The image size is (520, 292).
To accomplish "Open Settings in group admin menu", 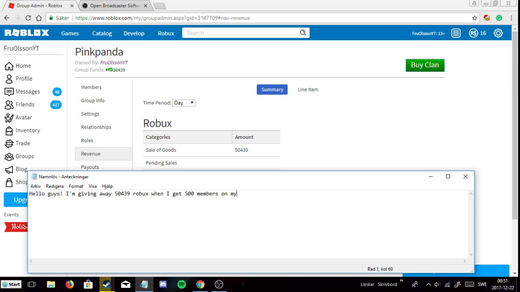I will 90,114.
